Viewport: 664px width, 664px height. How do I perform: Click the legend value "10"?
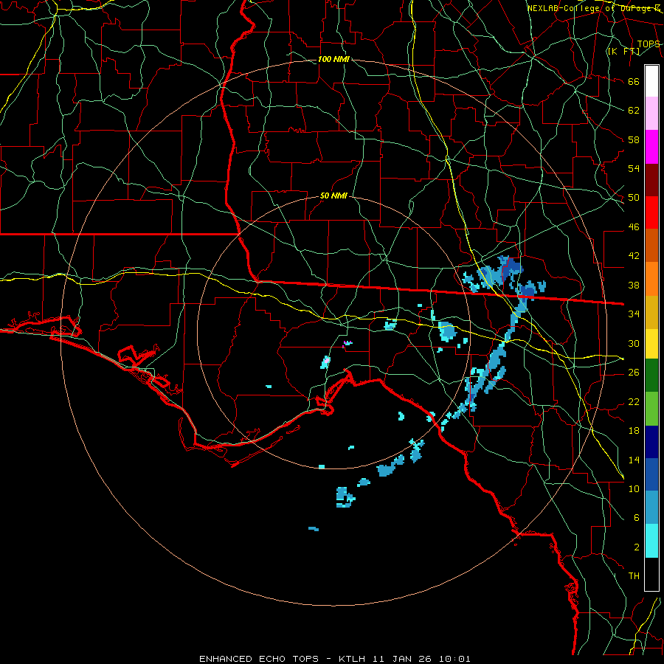tap(634, 489)
